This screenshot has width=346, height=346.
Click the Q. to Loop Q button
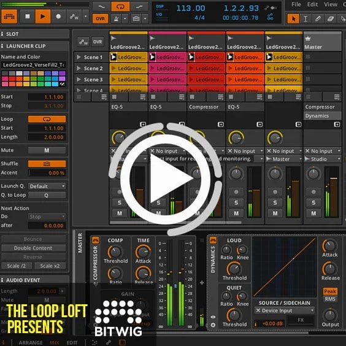point(47,195)
